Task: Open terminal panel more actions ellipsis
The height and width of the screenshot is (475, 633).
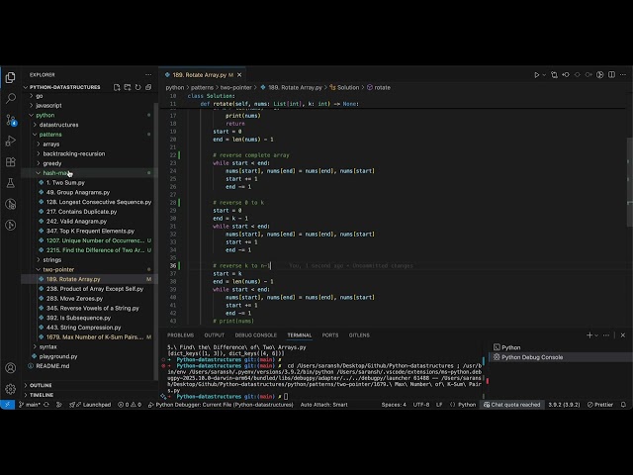Action: tap(606, 335)
